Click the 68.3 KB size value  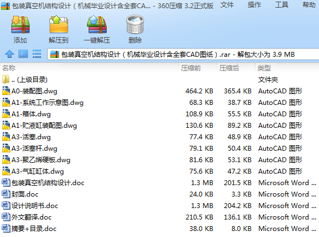(x=201, y=102)
